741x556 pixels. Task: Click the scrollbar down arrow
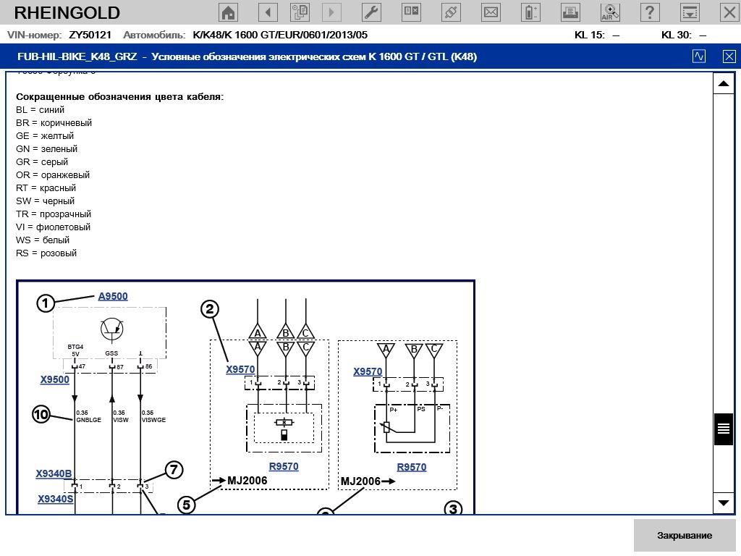723,502
